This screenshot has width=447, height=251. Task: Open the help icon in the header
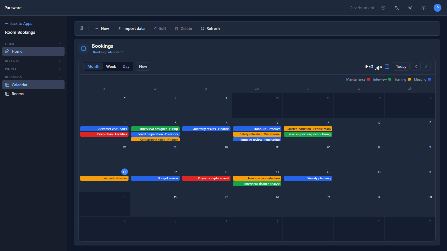click(x=383, y=8)
